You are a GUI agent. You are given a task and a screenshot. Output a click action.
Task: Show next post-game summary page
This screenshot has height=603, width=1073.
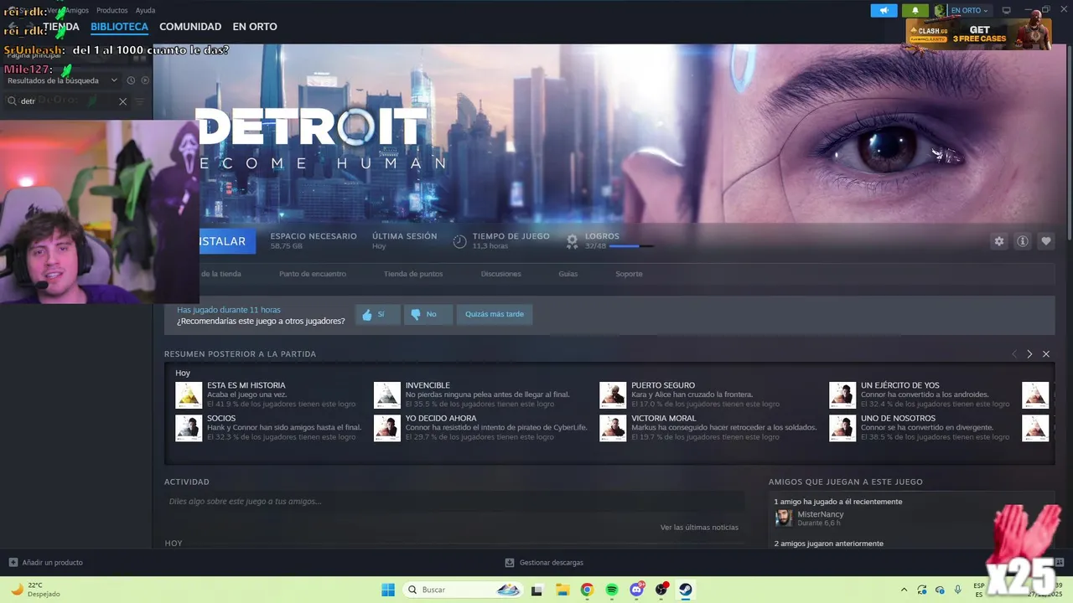[1029, 354]
